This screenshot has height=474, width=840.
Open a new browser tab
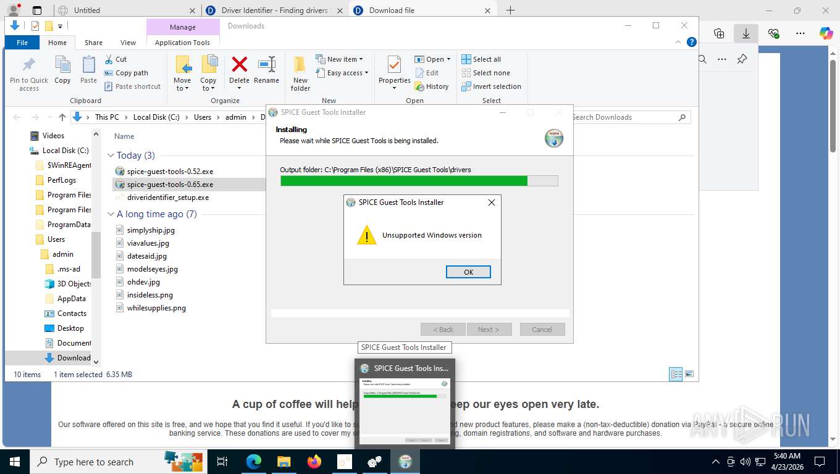click(510, 10)
